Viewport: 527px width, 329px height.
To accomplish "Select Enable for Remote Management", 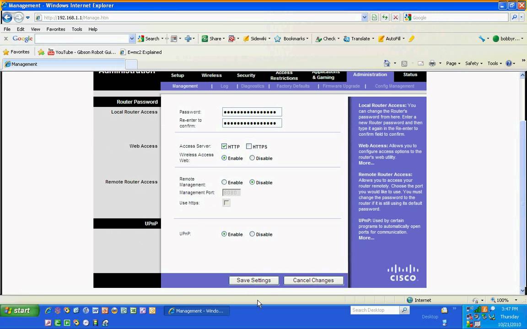I will click(x=224, y=182).
